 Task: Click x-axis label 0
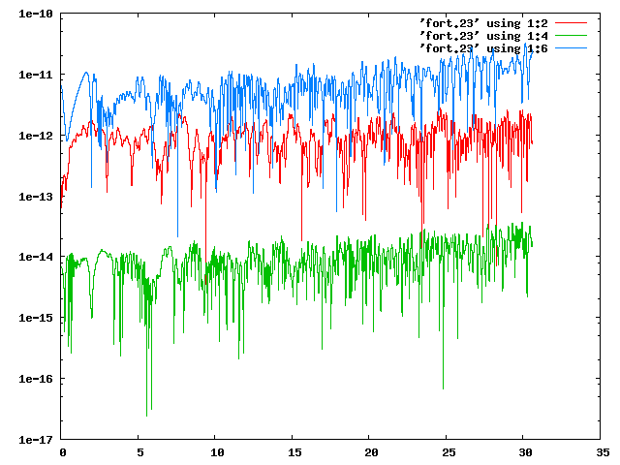[x=63, y=452]
